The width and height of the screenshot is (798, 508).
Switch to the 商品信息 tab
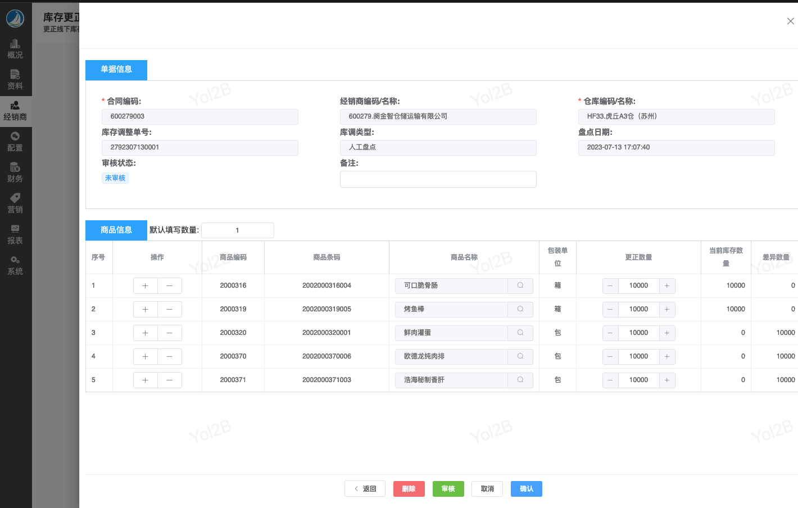tap(116, 230)
